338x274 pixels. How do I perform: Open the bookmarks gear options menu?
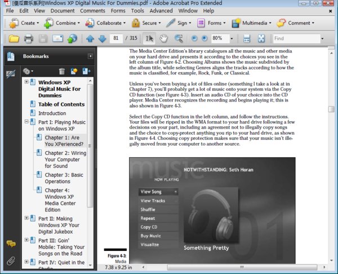[28, 71]
